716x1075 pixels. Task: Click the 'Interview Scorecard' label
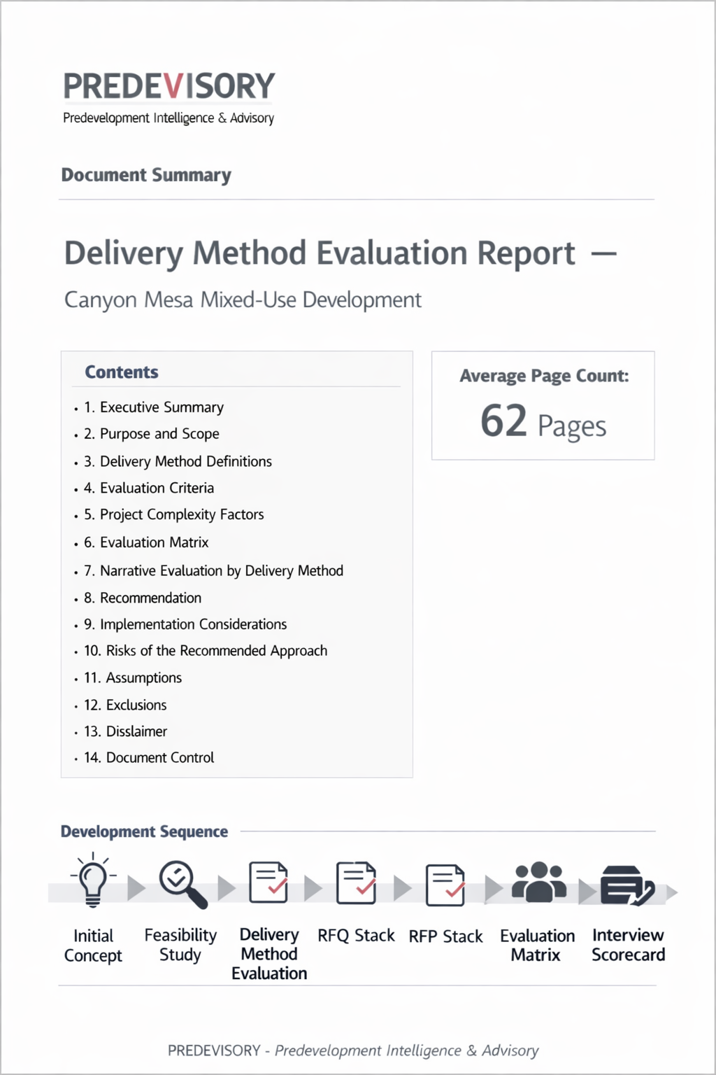(x=628, y=945)
